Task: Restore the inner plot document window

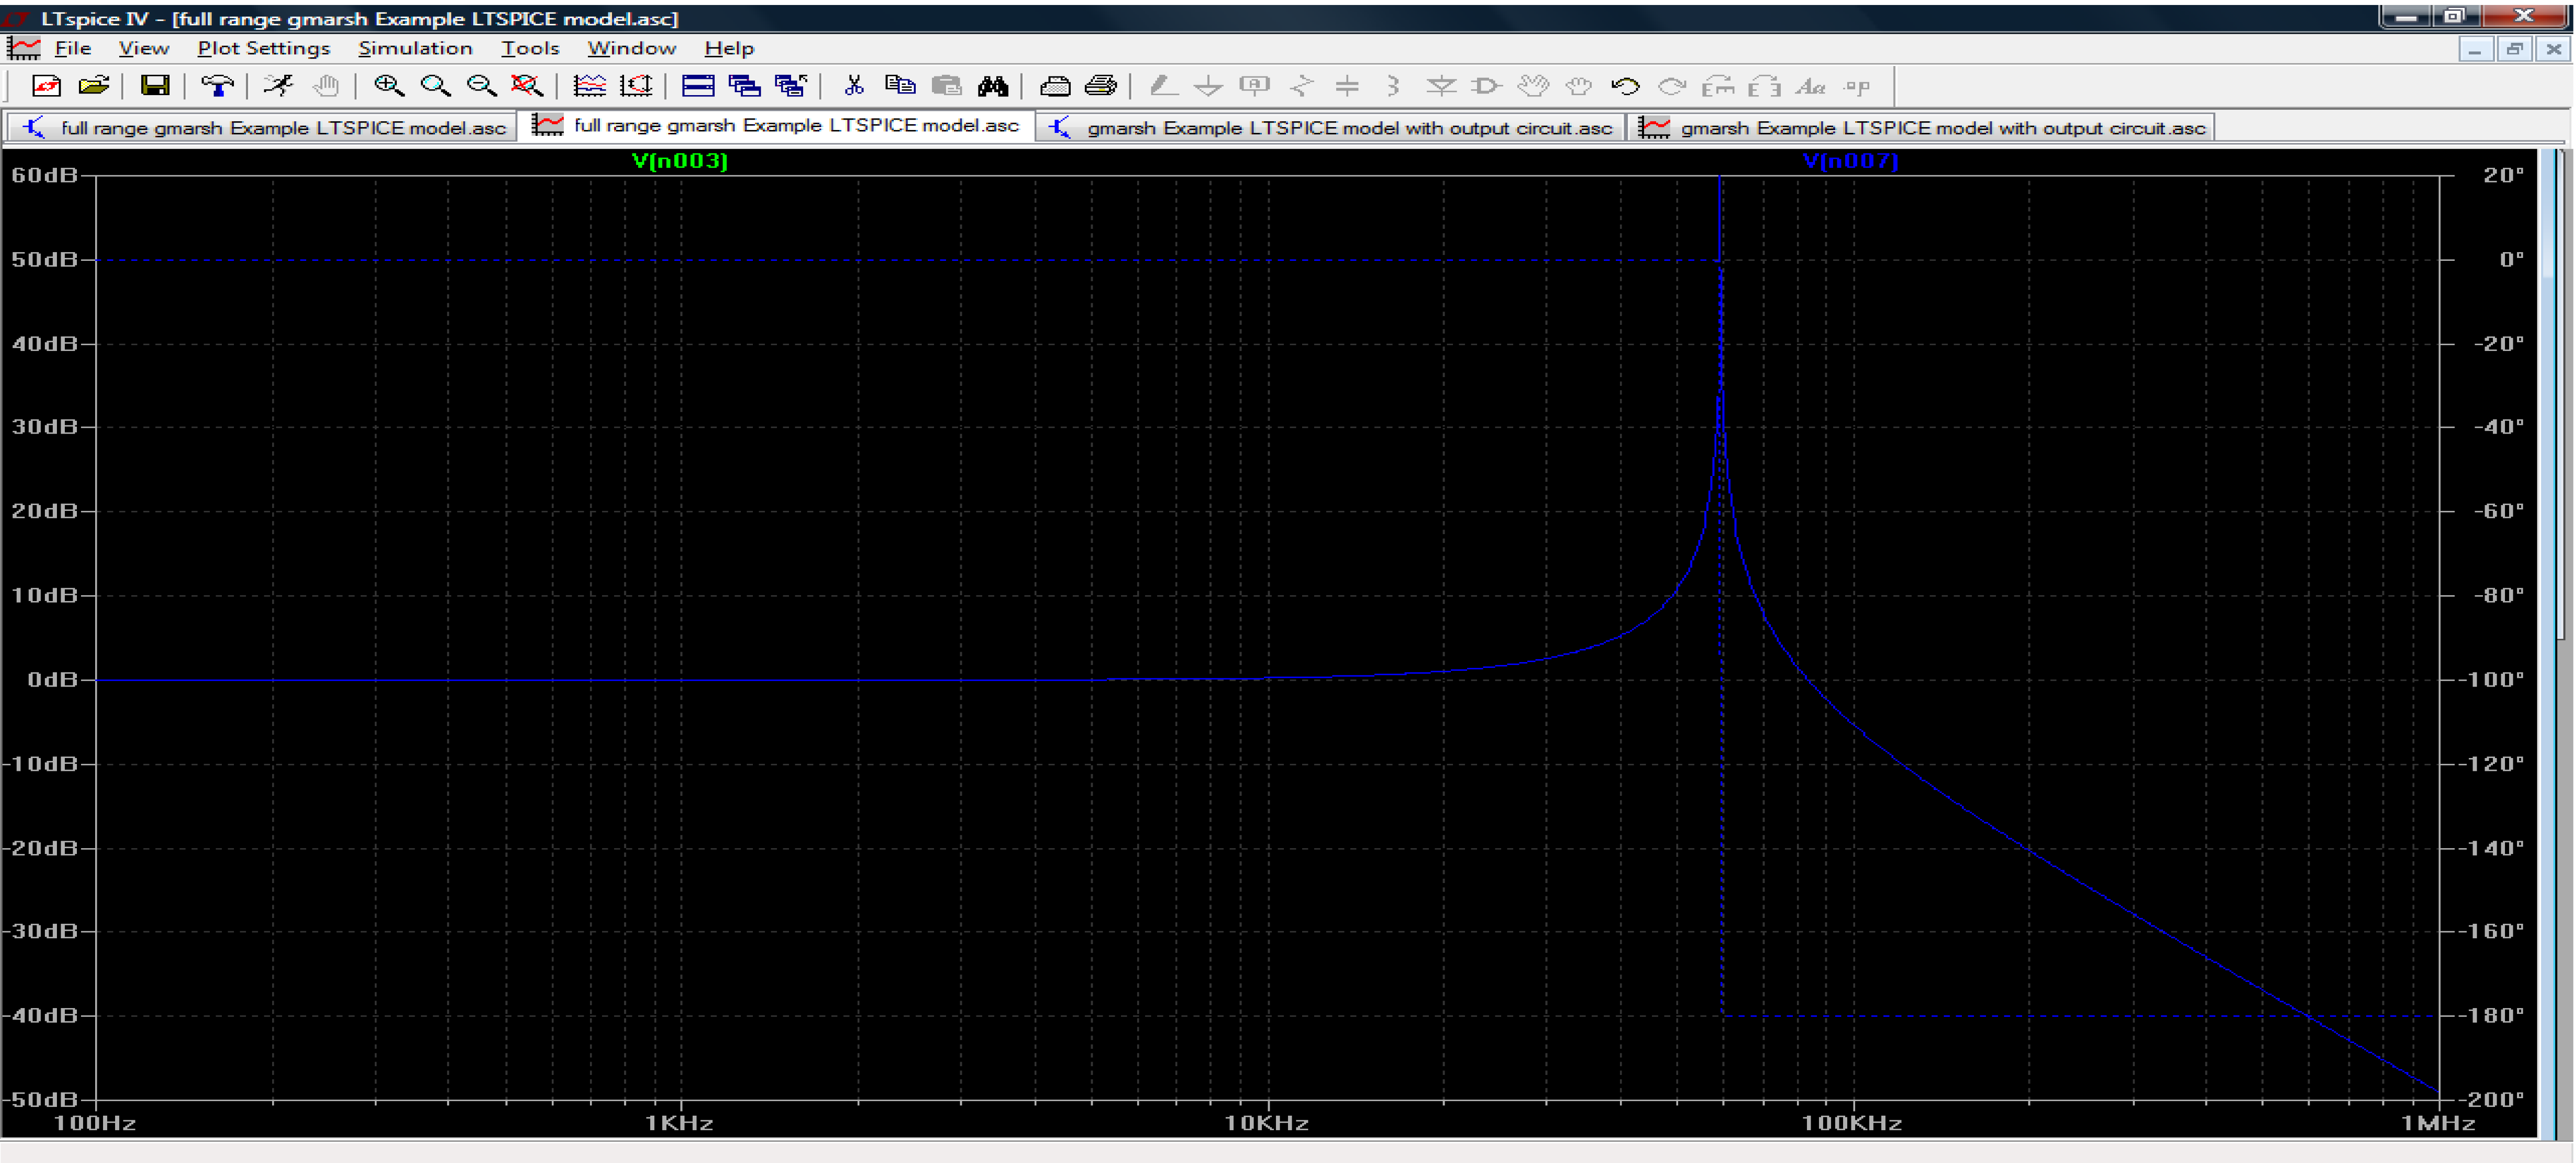Action: (x=2514, y=49)
